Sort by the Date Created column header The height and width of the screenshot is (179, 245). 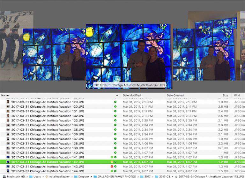(175, 95)
